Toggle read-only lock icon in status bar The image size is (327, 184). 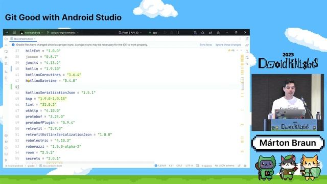239,166
